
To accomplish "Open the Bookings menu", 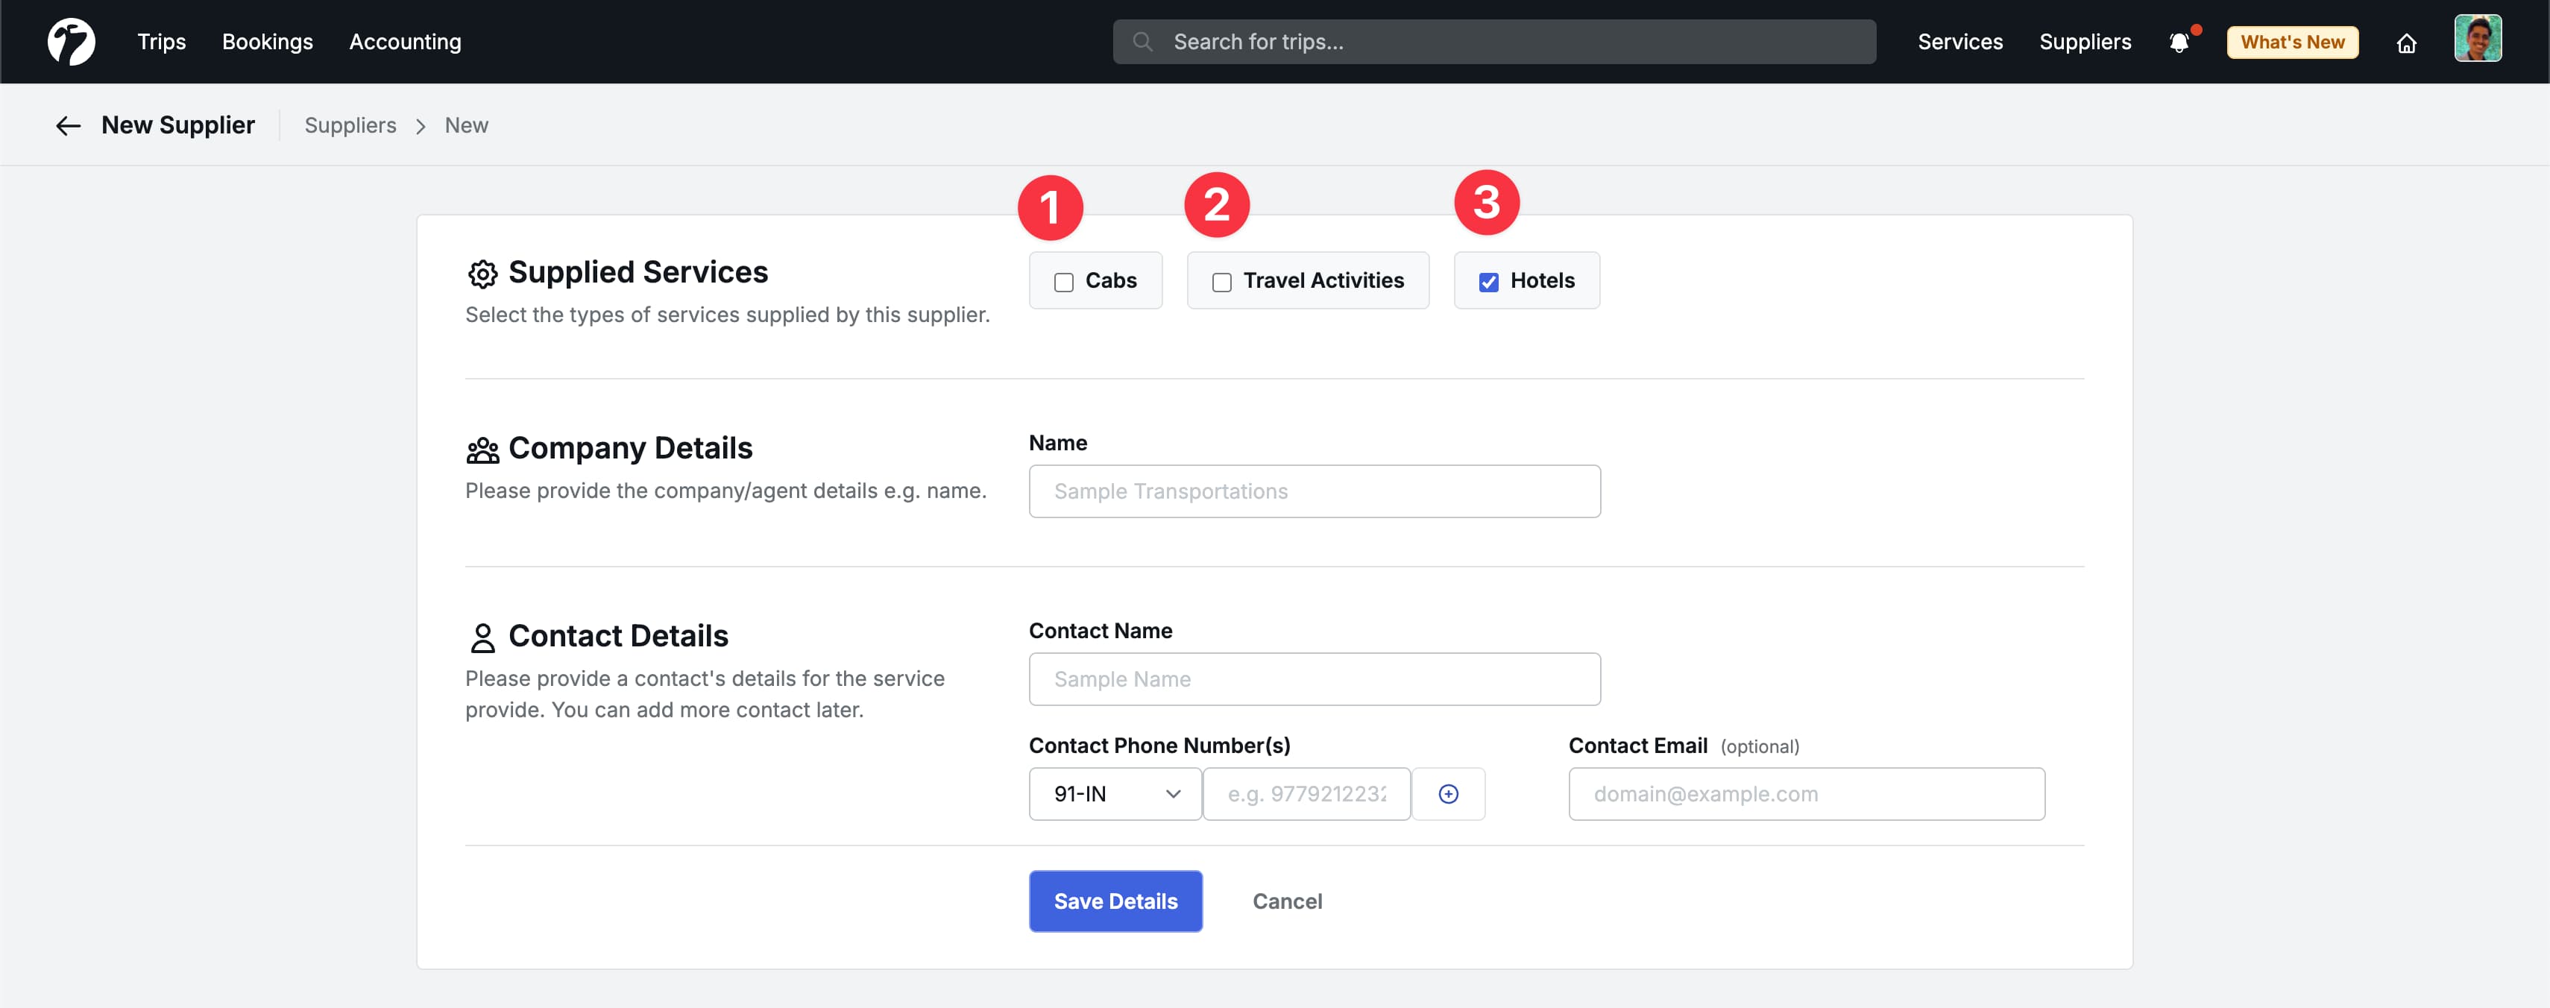I will pos(267,42).
